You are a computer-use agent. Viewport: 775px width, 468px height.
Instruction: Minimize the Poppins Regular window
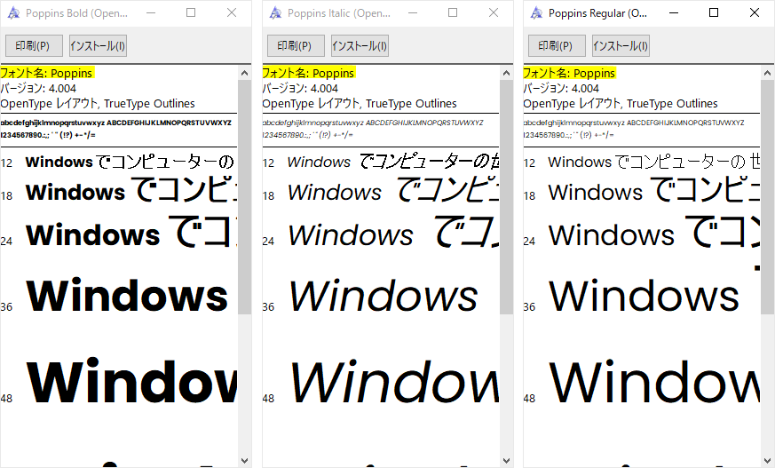(674, 12)
